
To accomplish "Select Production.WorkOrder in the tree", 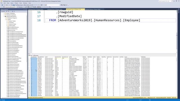I will 14,97.
